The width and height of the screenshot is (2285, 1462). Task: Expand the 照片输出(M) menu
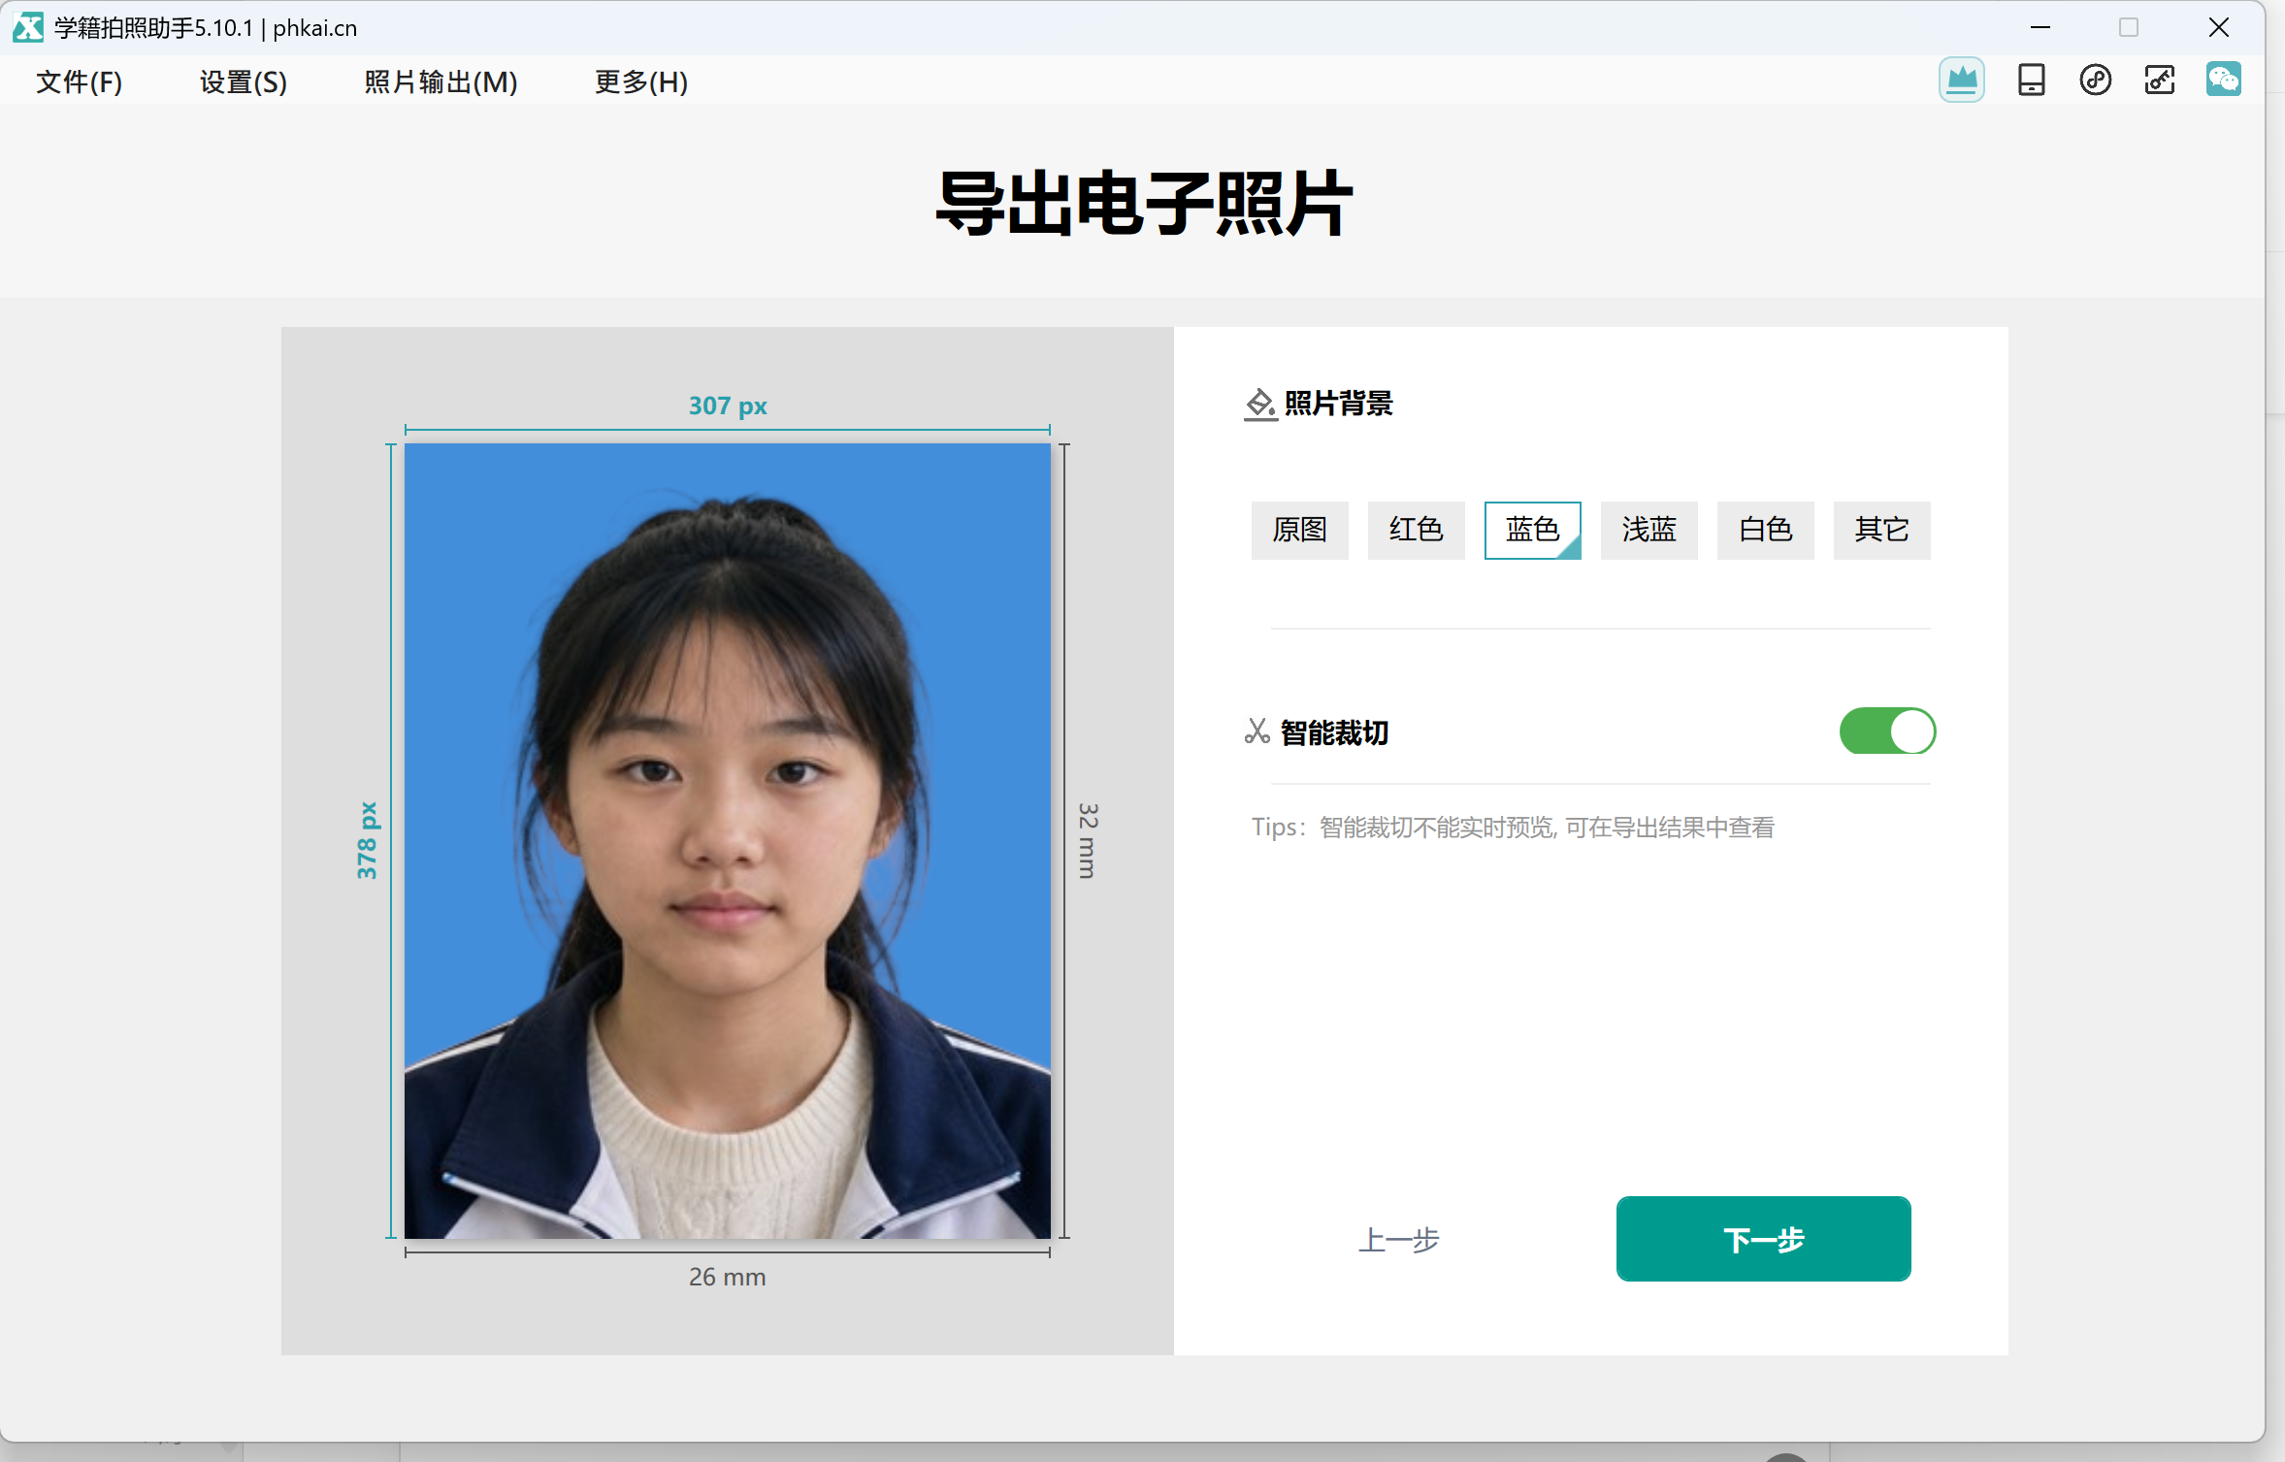point(441,81)
